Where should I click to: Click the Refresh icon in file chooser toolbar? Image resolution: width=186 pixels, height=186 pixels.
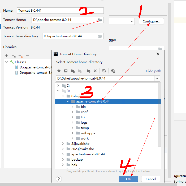[x=104, y=71]
